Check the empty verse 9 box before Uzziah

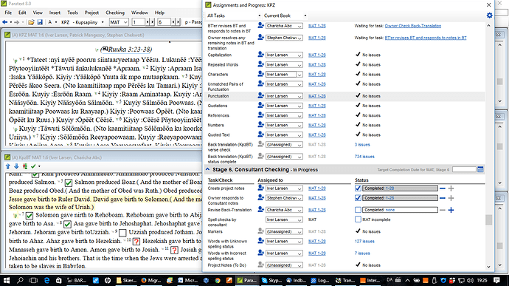click(x=122, y=233)
